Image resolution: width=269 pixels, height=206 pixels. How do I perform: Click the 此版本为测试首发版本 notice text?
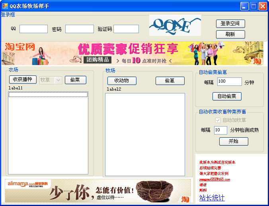click(x=217, y=162)
